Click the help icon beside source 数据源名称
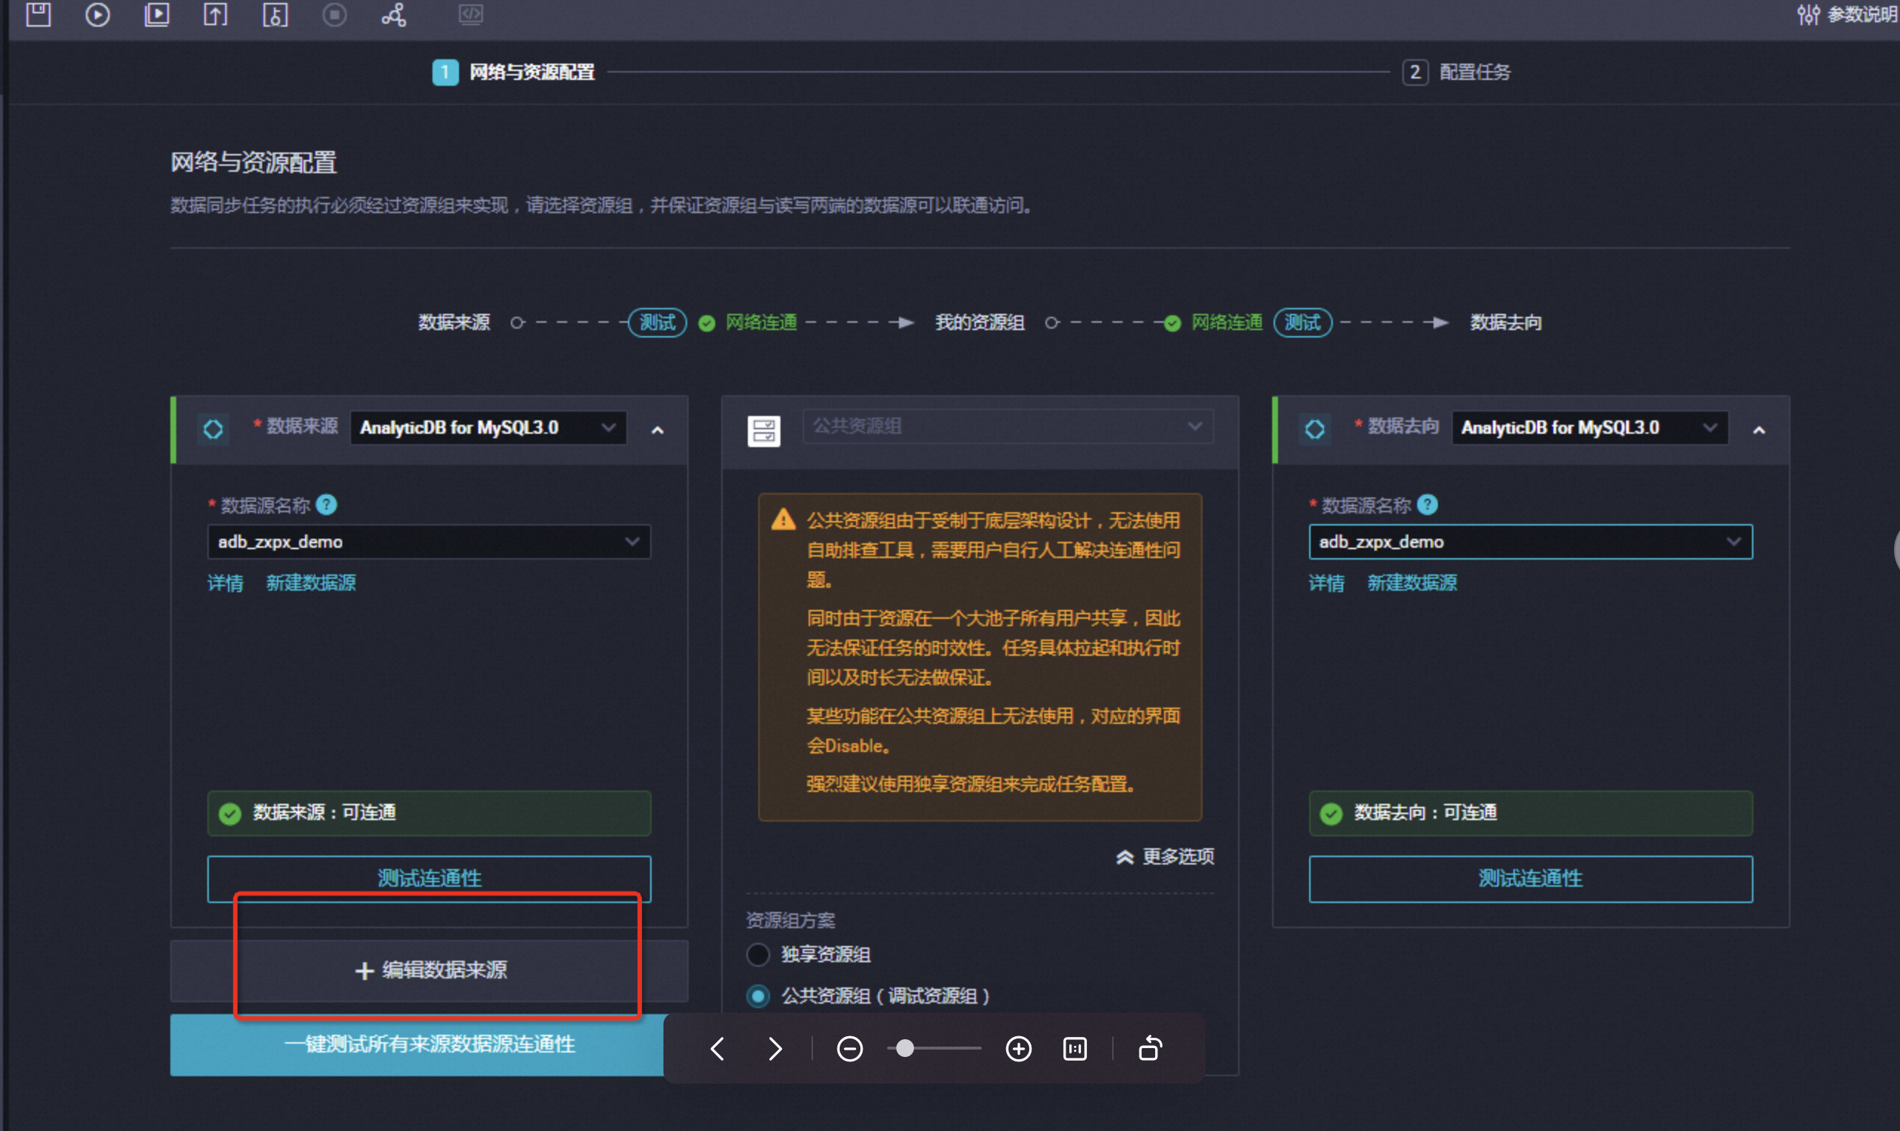The width and height of the screenshot is (1900, 1131). [x=327, y=505]
